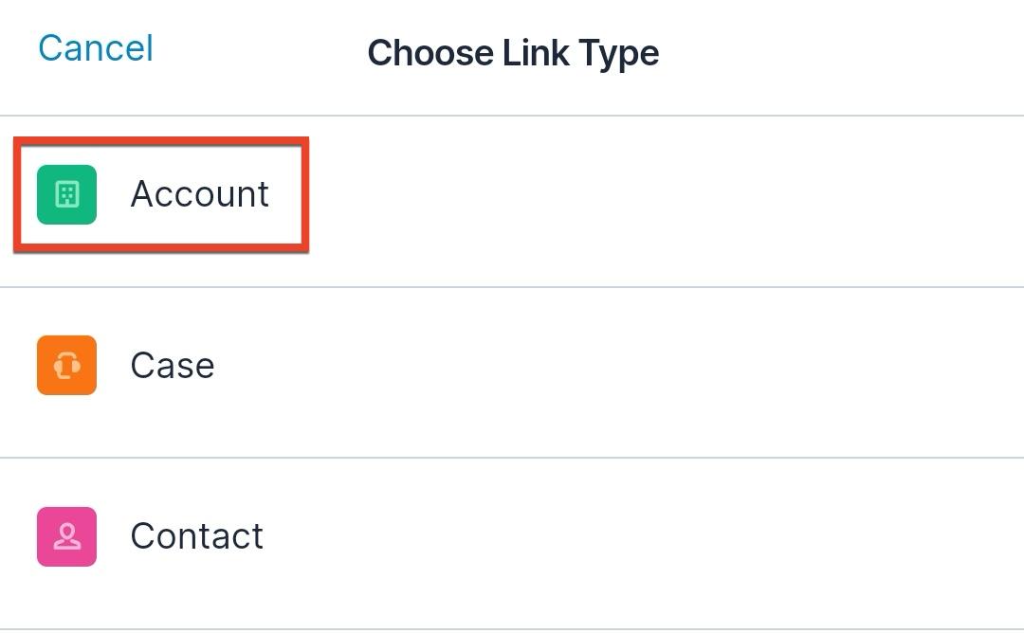Choose Contact as the link type
1024x633 pixels.
pos(196,536)
